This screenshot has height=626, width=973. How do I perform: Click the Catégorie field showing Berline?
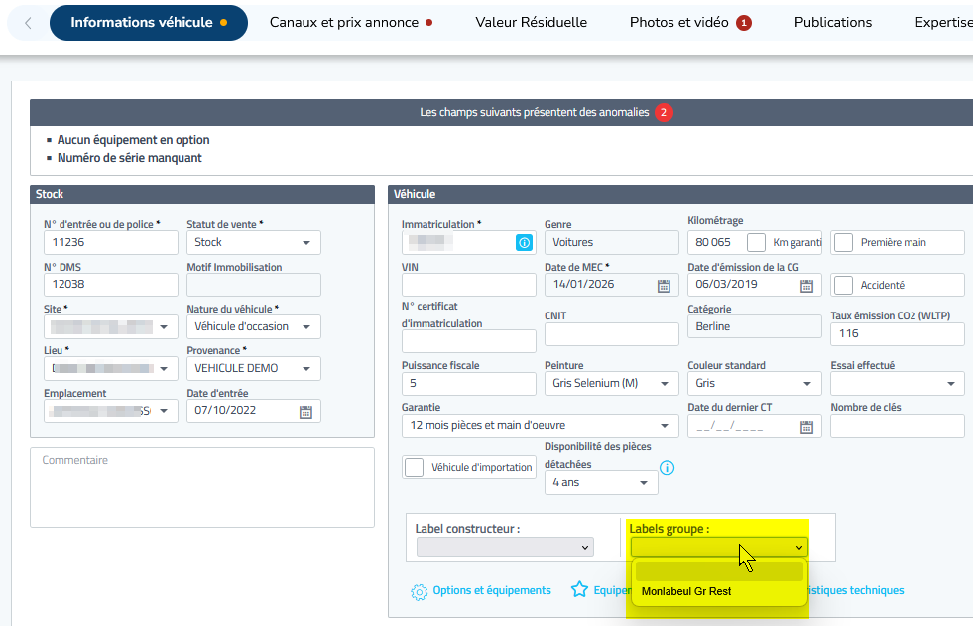(754, 327)
